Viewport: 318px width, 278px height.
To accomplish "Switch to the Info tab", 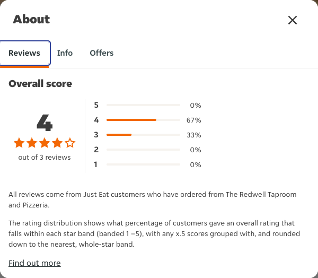I will pos(65,53).
